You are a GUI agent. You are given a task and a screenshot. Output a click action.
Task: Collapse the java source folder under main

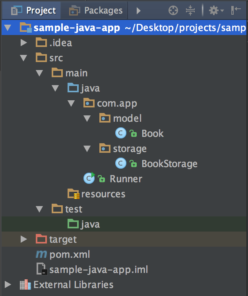[x=55, y=88]
